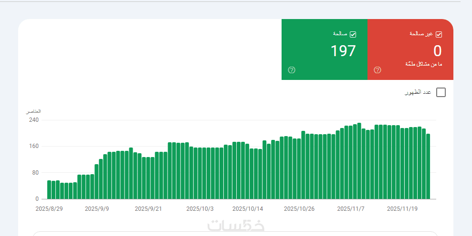Screen dimensions: 472x236
Task: Click the 2025/10/3 date axis label
Action: 200,209
